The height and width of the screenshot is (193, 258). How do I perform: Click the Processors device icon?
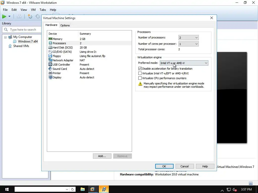pos(50,43)
